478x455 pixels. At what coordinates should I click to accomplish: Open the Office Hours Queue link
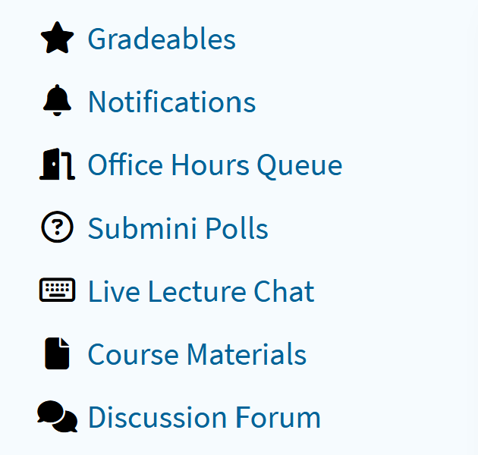point(215,165)
